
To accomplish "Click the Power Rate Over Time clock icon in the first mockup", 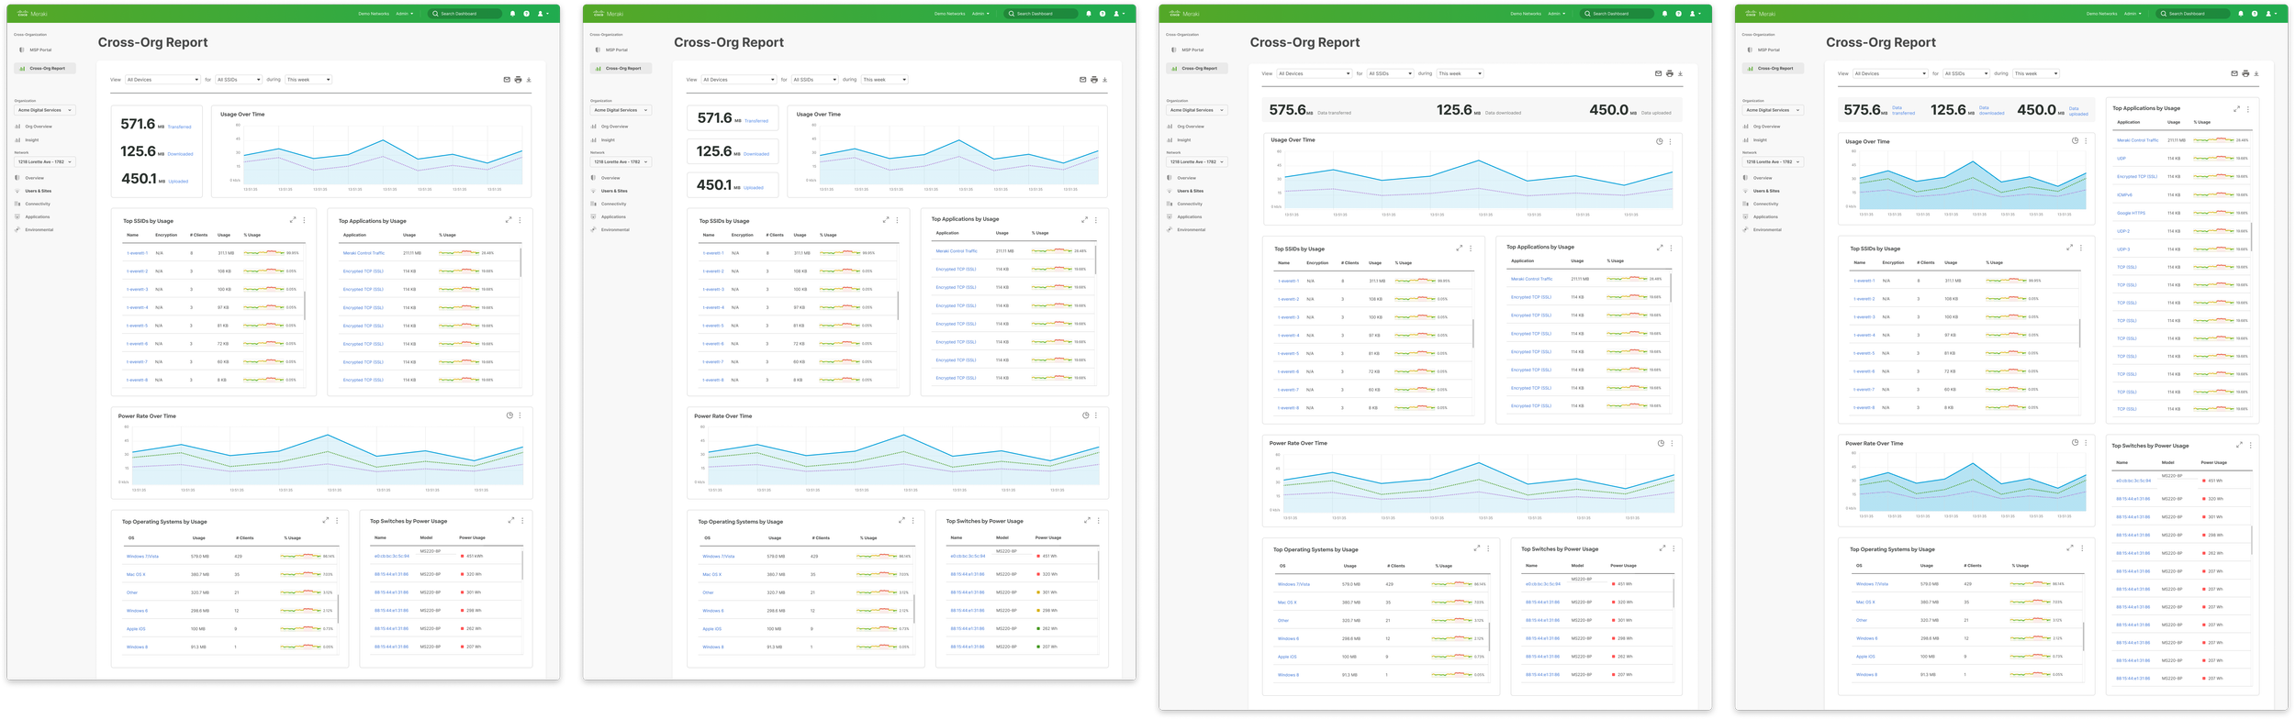I will [x=509, y=415].
